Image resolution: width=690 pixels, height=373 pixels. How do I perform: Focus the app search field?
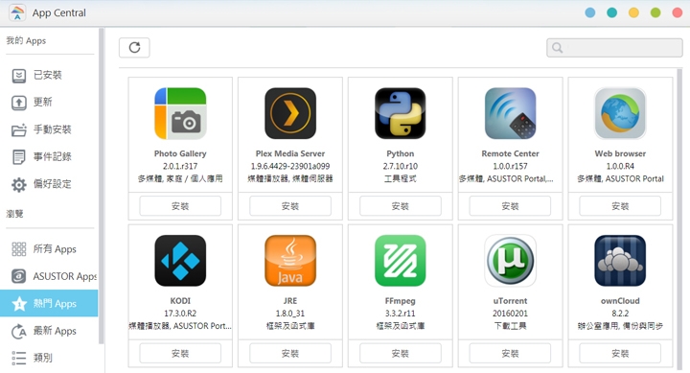(614, 48)
